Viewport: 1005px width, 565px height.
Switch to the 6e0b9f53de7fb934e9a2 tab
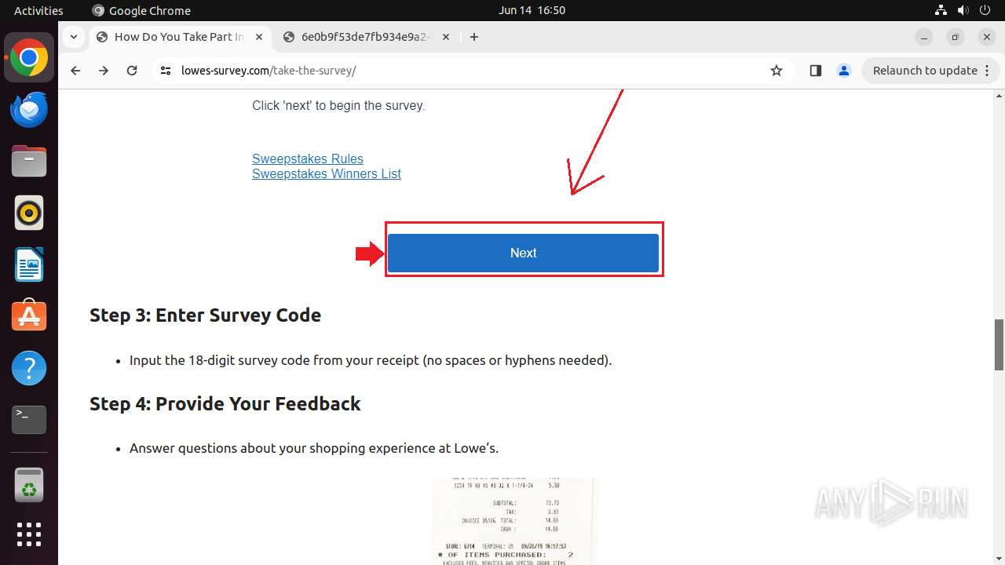[x=366, y=37]
